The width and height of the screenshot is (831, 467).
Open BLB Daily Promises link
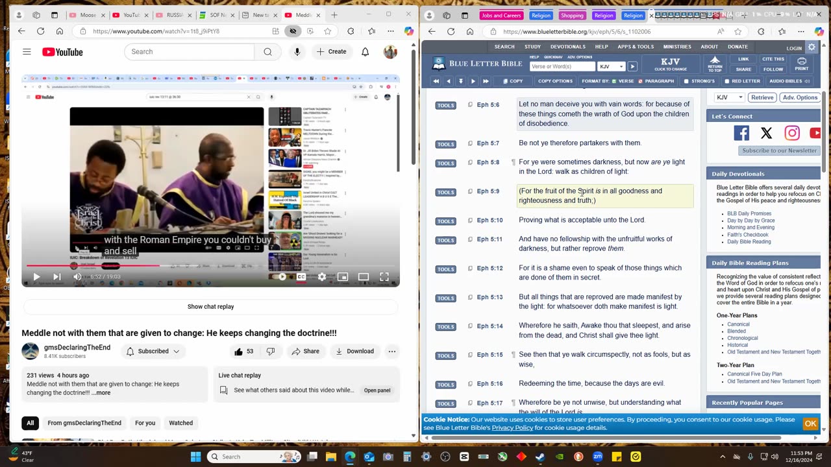[749, 213]
